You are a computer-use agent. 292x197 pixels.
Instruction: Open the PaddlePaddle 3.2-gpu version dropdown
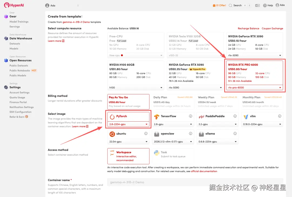coord(217,124)
